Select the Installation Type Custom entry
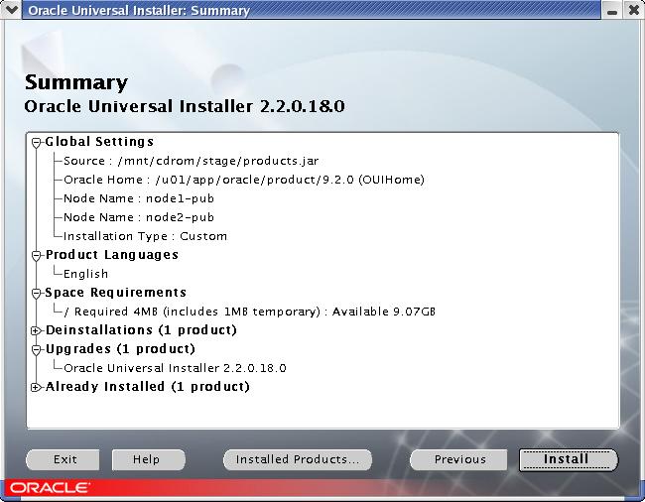645x502 pixels. click(x=145, y=236)
